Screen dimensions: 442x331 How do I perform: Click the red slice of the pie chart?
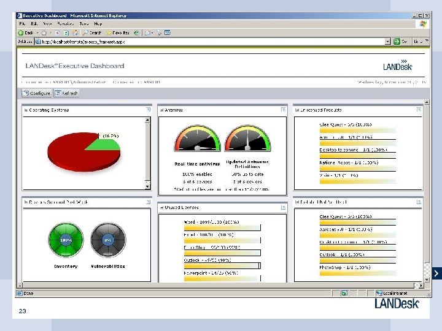(76, 155)
